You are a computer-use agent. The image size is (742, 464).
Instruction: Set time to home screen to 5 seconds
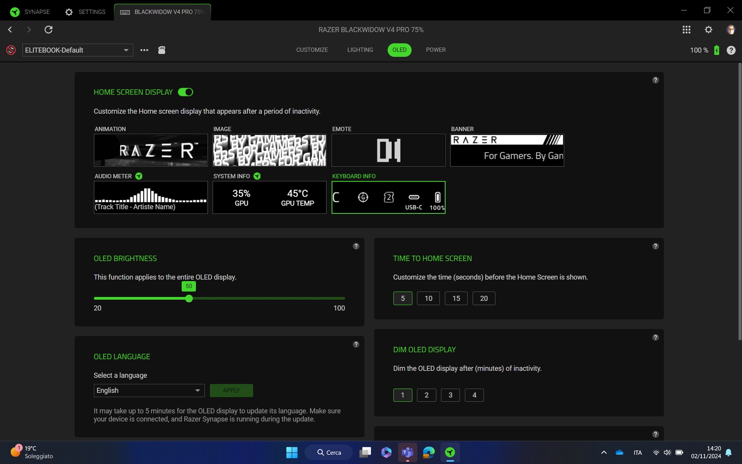click(x=403, y=298)
